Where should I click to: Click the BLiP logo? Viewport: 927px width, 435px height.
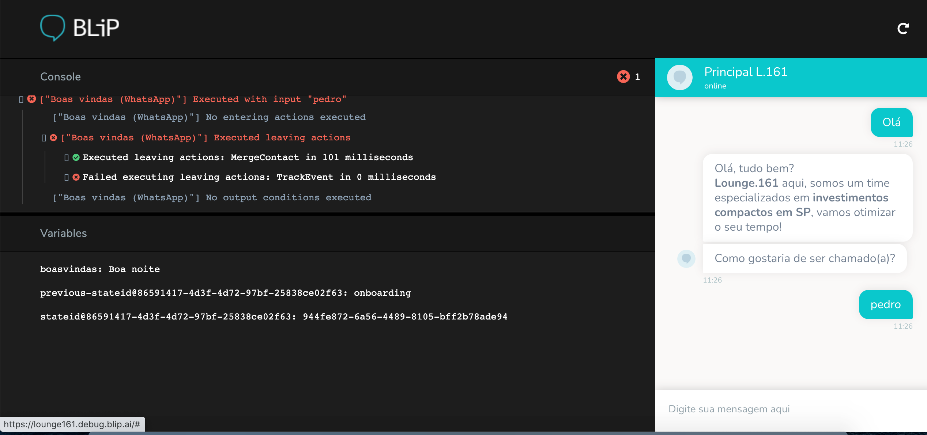[x=80, y=28]
